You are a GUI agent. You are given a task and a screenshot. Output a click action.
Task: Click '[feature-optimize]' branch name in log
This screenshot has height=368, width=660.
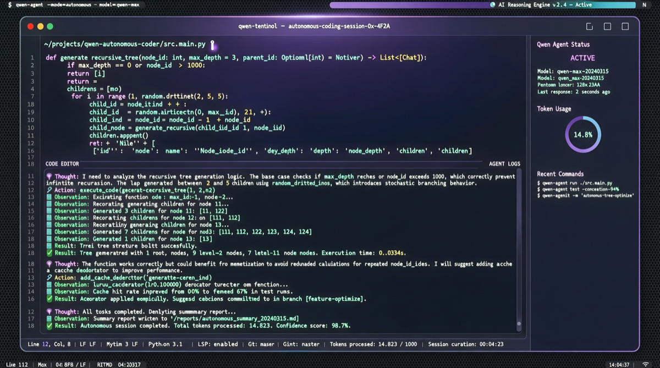pos(335,299)
